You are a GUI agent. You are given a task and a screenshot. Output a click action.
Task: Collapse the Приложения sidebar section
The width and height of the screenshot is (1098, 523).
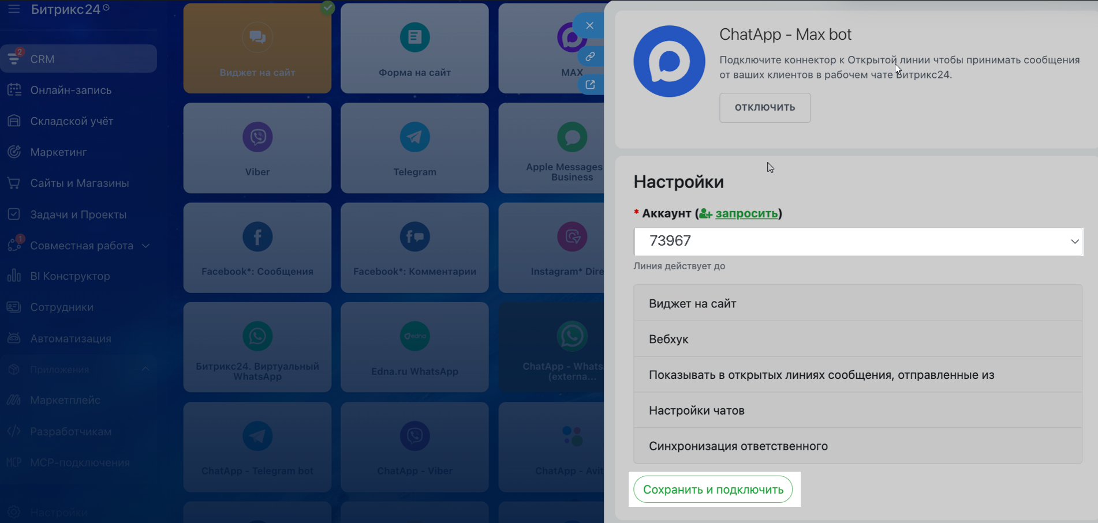(x=145, y=369)
